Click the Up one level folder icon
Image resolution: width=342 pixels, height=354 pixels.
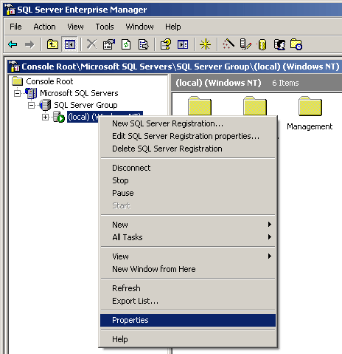[x=52, y=44]
